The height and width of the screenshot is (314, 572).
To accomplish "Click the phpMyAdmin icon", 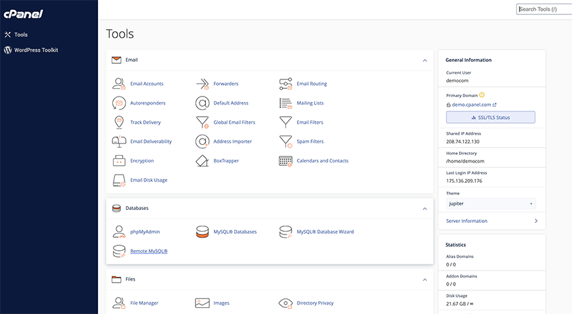I will [x=119, y=232].
